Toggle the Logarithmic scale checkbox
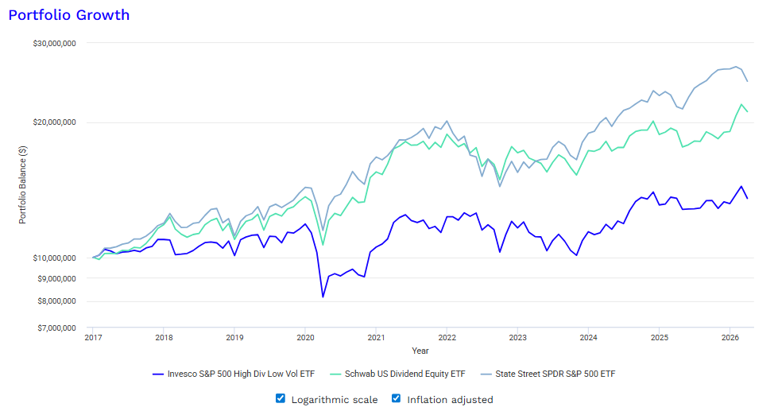Image resolution: width=778 pixels, height=415 pixels. 281,399
